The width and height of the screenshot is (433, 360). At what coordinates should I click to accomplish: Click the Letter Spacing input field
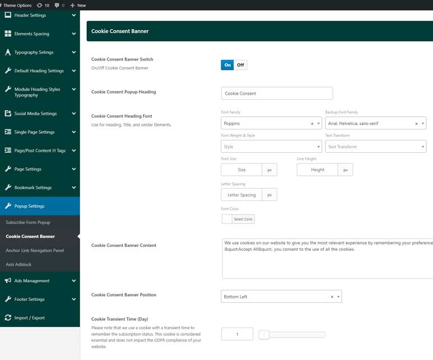click(241, 195)
